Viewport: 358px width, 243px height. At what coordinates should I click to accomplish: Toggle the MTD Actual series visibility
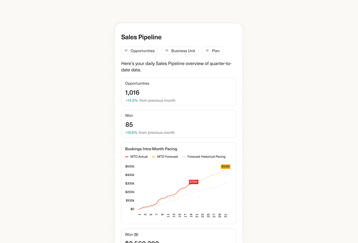pyautogui.click(x=136, y=157)
